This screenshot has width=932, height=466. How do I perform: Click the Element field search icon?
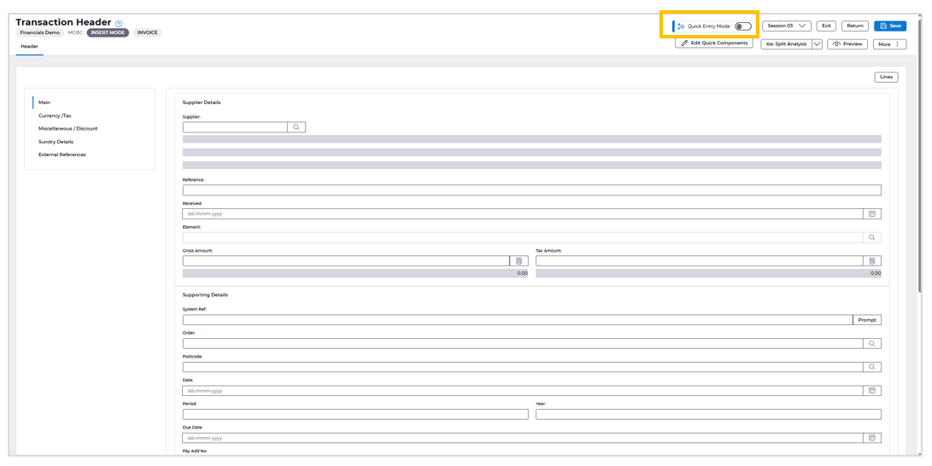tap(872, 237)
